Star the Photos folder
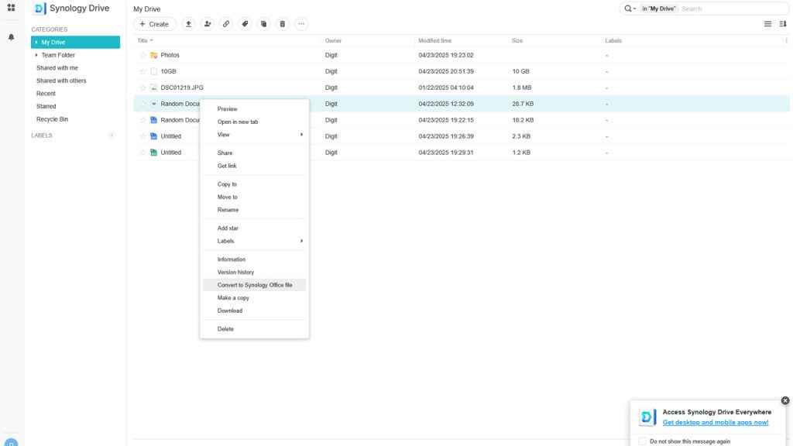The height and width of the screenshot is (446, 793). click(142, 54)
